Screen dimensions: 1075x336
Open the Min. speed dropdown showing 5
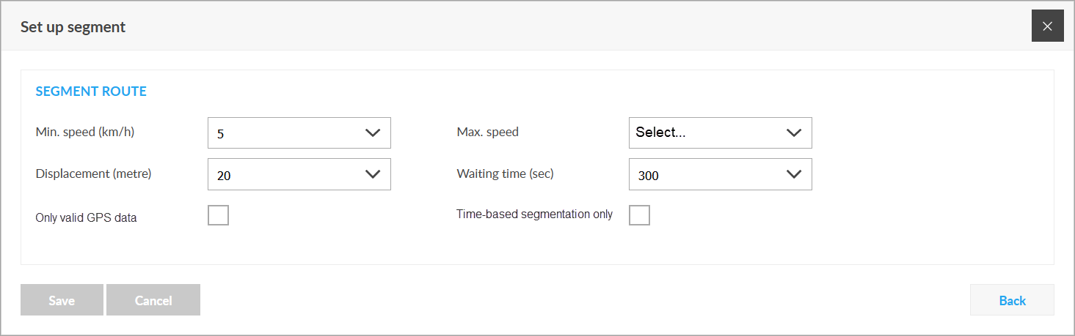(x=299, y=133)
